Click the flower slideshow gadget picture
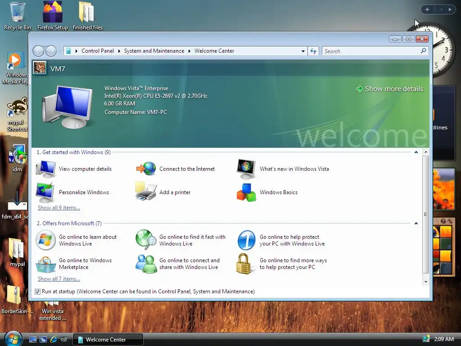 click(x=444, y=189)
